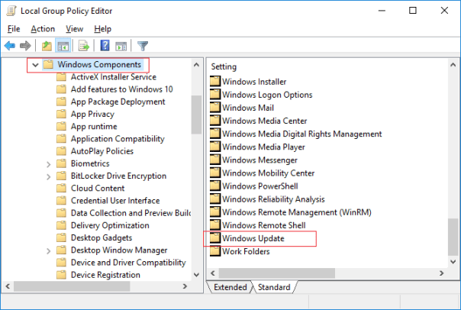Expand the Desktop Window Manager node
The image size is (461, 310).
click(x=49, y=251)
